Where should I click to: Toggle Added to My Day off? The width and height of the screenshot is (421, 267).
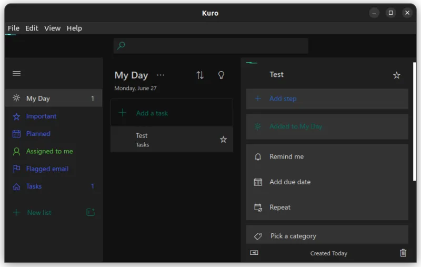click(295, 126)
